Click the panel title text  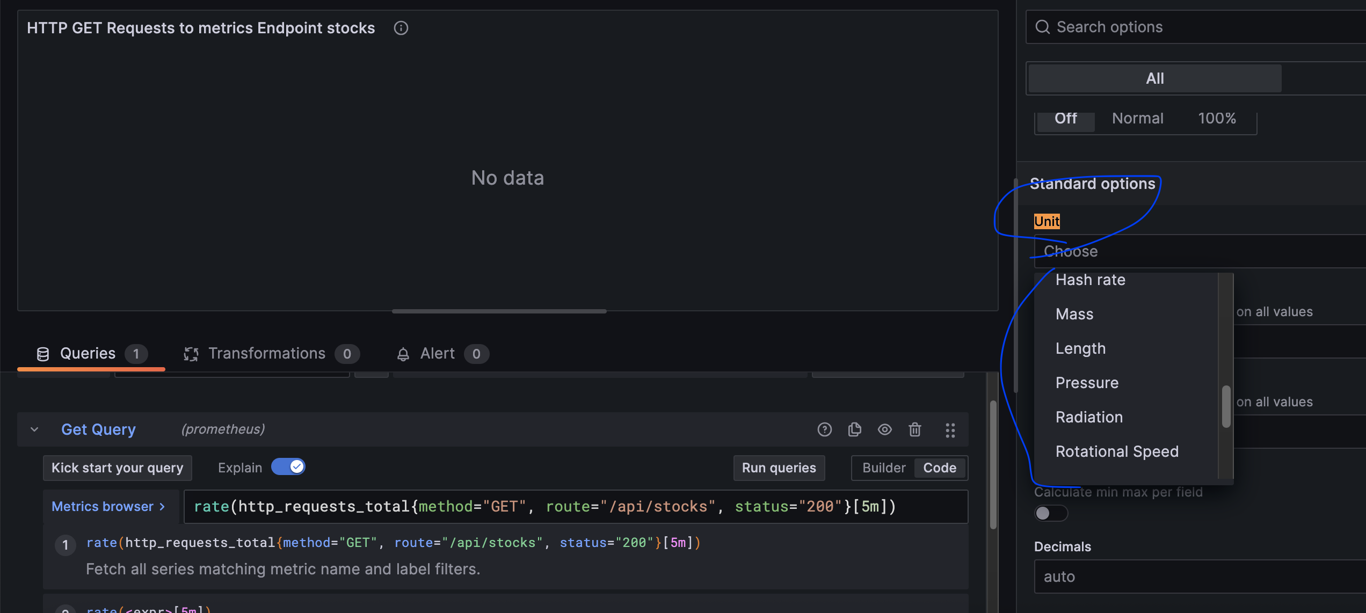tap(201, 28)
